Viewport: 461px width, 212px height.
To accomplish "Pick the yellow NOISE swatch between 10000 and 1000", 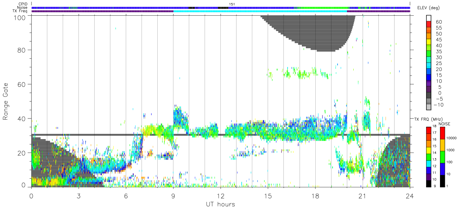I will click(x=442, y=144).
